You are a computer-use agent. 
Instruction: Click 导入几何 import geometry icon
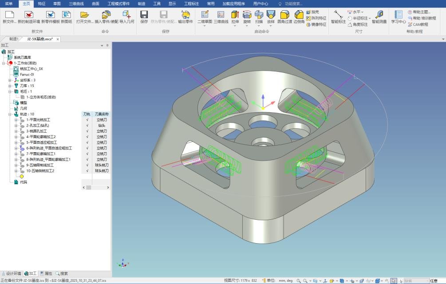tap(126, 15)
